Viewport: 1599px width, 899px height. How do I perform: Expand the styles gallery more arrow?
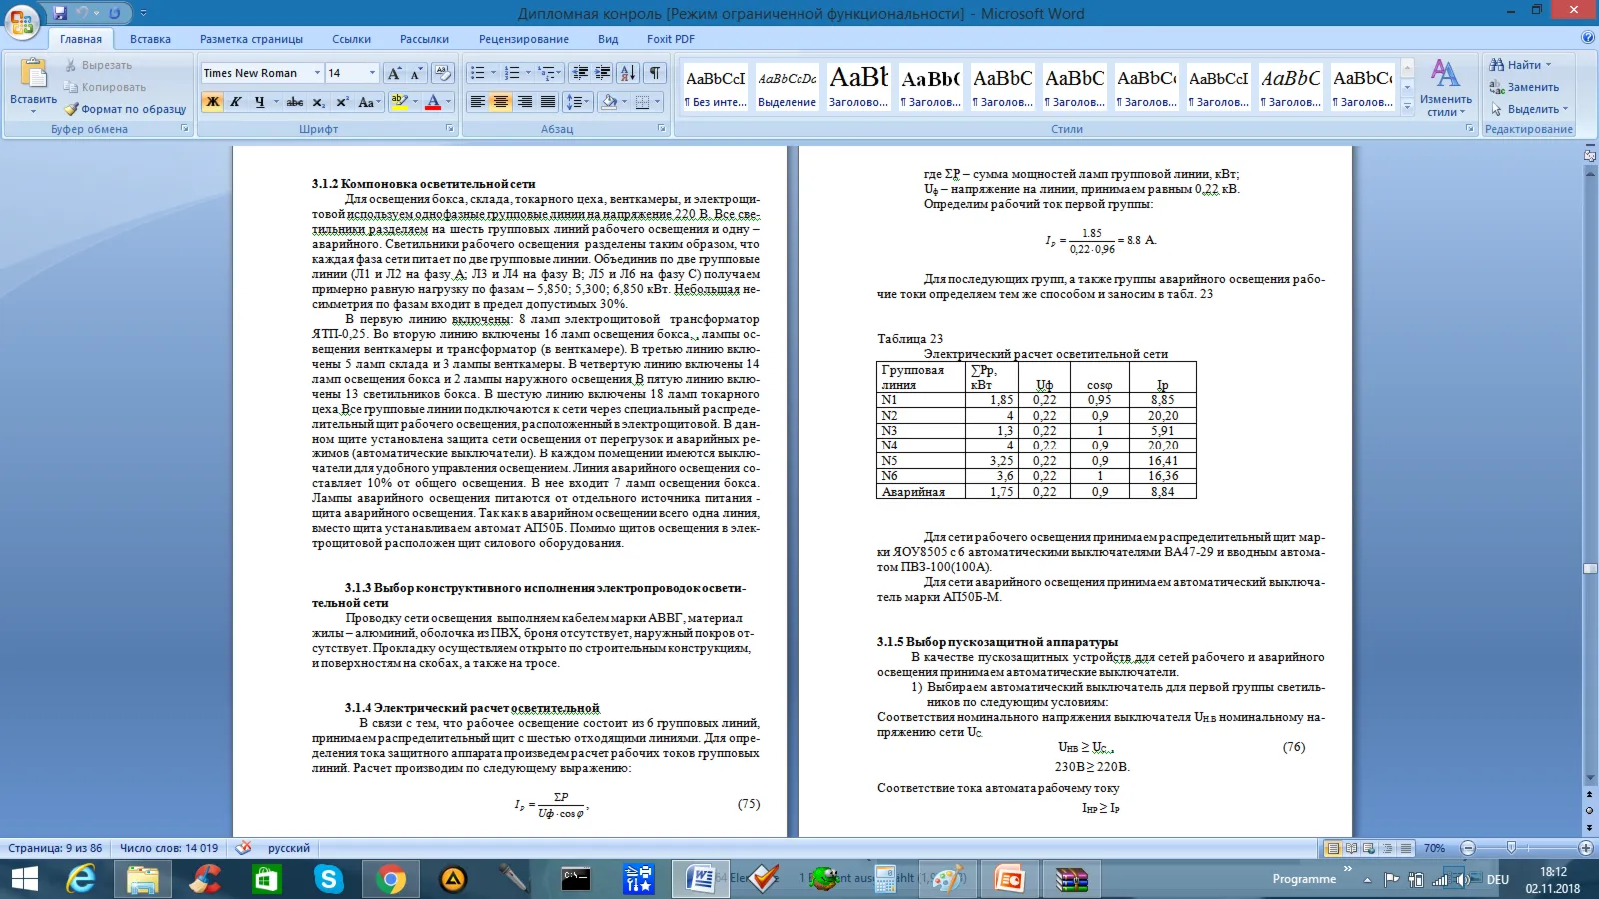pos(1407,105)
